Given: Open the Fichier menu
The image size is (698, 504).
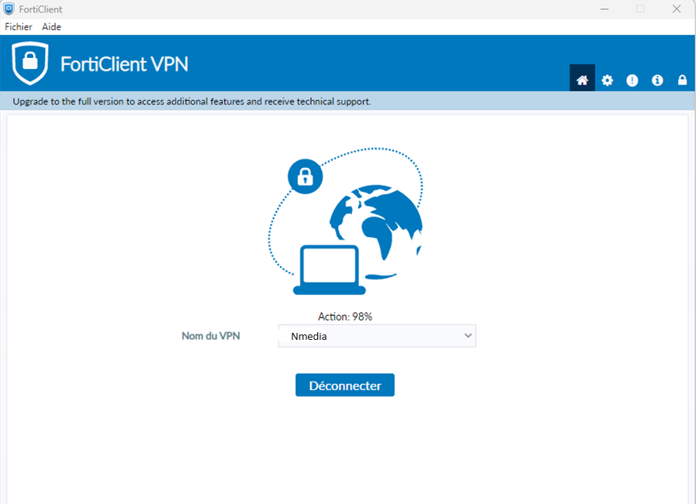Looking at the screenshot, I should coord(19,26).
